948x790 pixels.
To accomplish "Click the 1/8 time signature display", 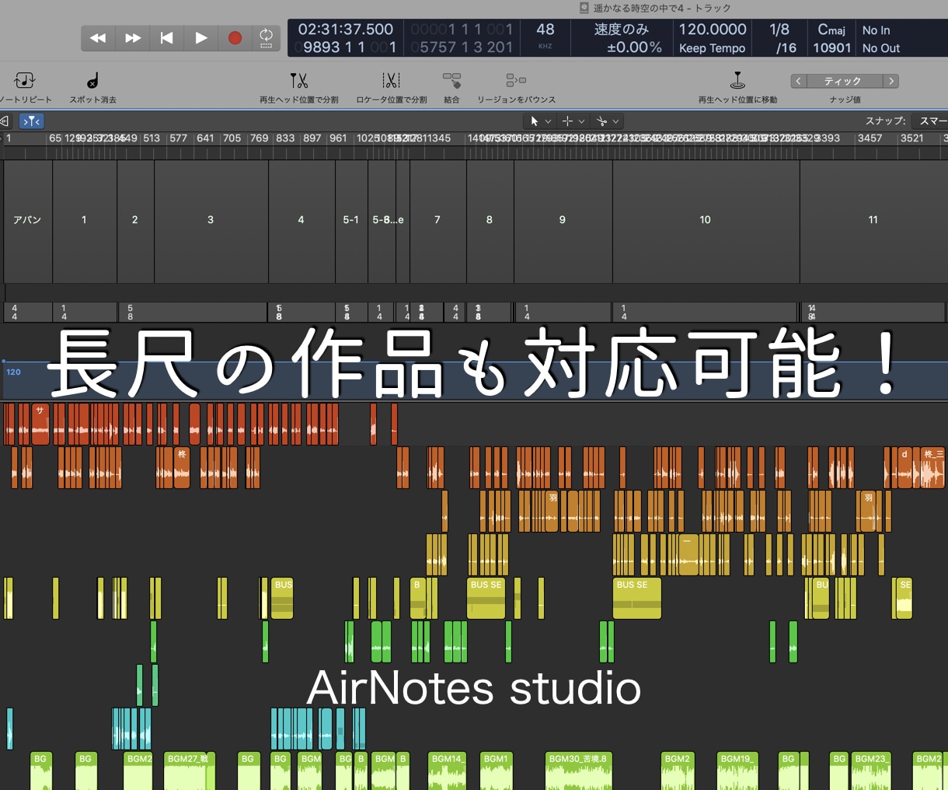I will pos(779,30).
